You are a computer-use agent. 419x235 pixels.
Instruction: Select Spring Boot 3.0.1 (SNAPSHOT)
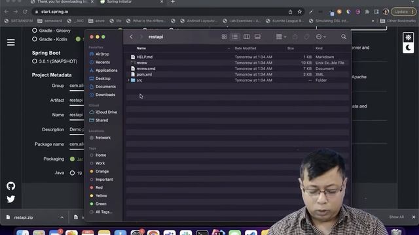pyautogui.click(x=35, y=61)
